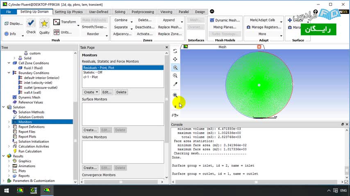Switch to the Solving tab
The image size is (350, 196).
(x=120, y=12)
